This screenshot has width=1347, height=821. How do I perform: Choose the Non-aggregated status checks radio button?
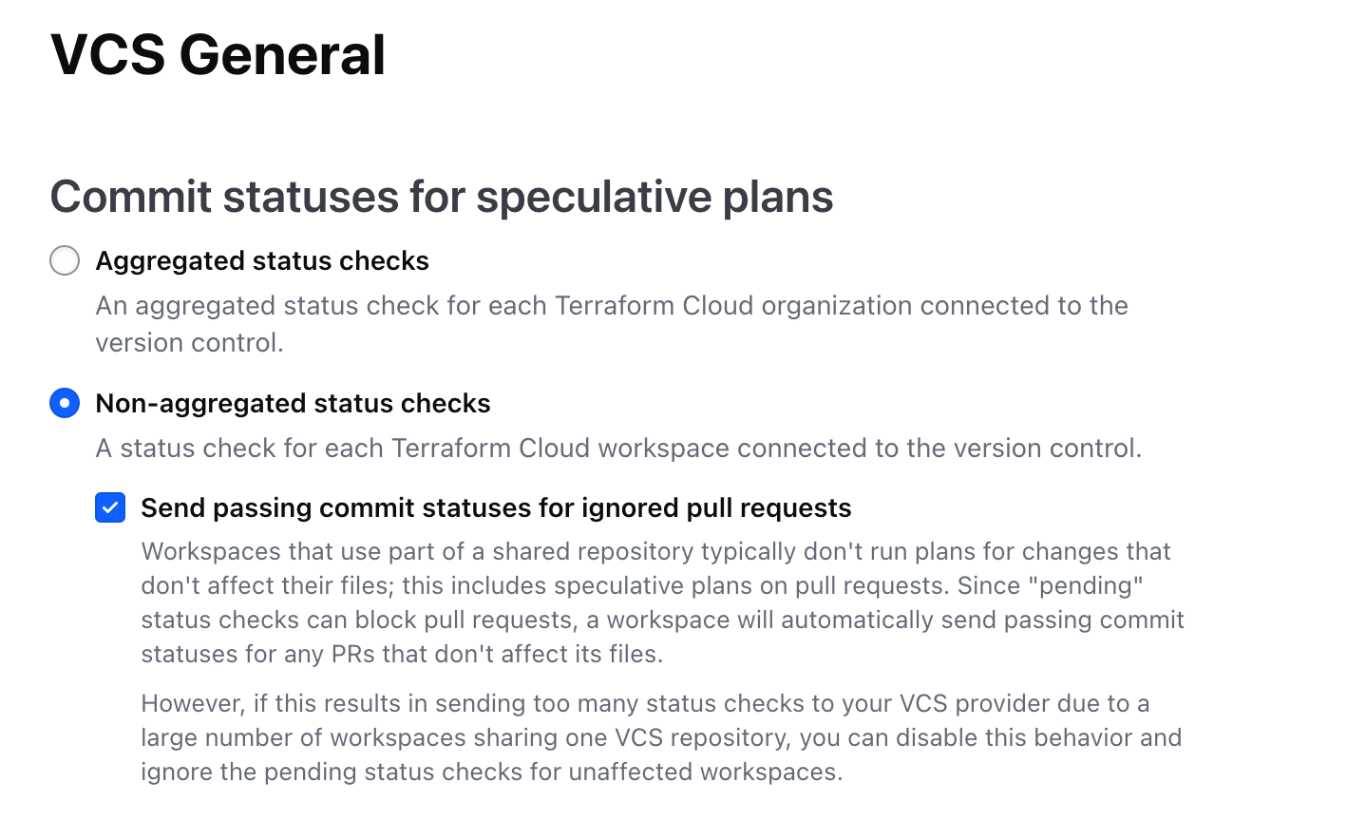point(65,403)
